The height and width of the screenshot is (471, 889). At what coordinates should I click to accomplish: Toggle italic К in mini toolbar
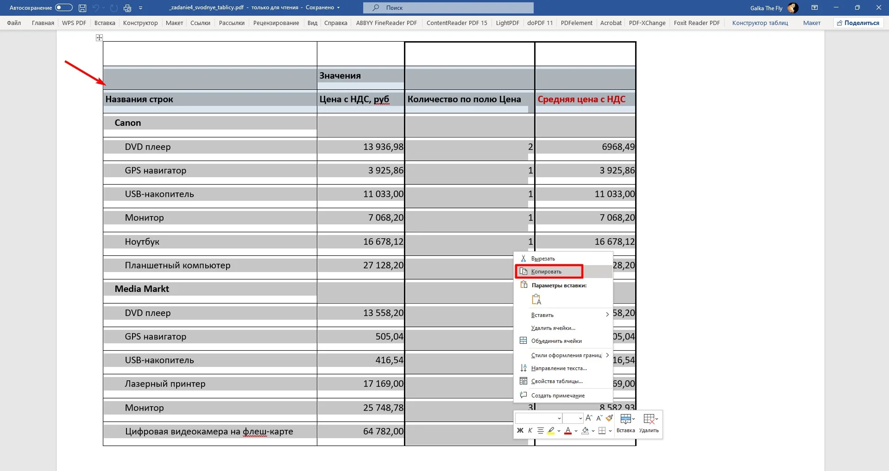(530, 431)
